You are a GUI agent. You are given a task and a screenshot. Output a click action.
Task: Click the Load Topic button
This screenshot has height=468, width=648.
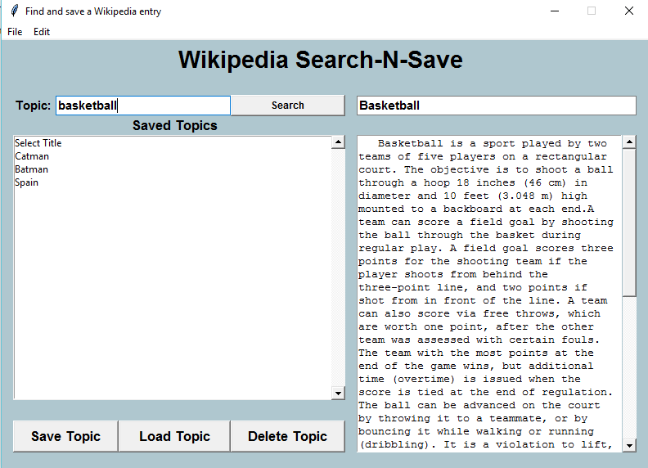click(174, 436)
